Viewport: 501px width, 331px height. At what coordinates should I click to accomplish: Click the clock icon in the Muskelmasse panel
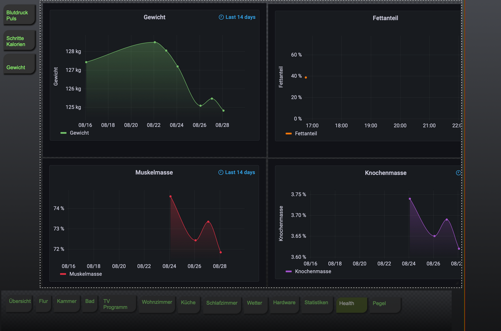(221, 172)
